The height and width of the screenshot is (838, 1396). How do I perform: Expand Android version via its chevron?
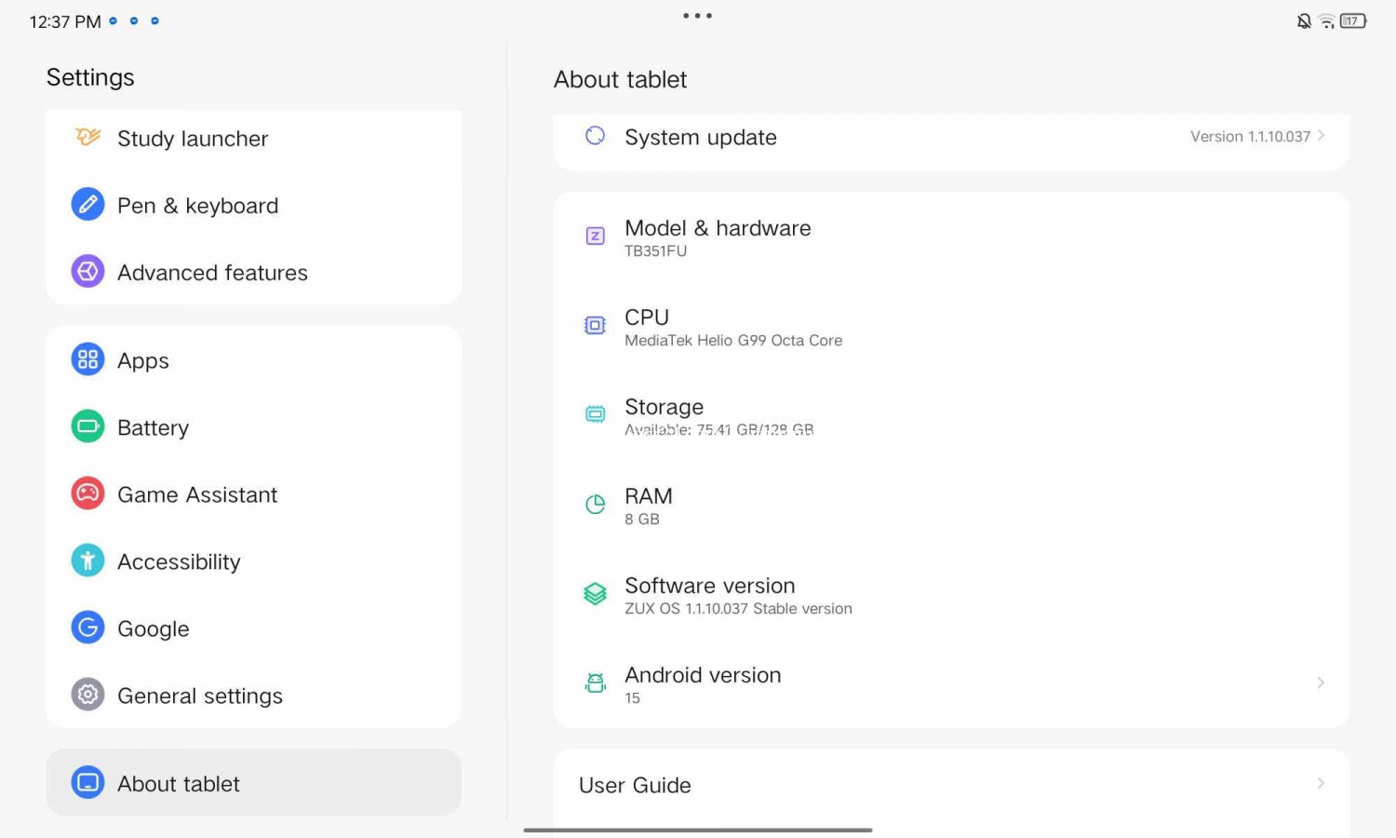1321,683
